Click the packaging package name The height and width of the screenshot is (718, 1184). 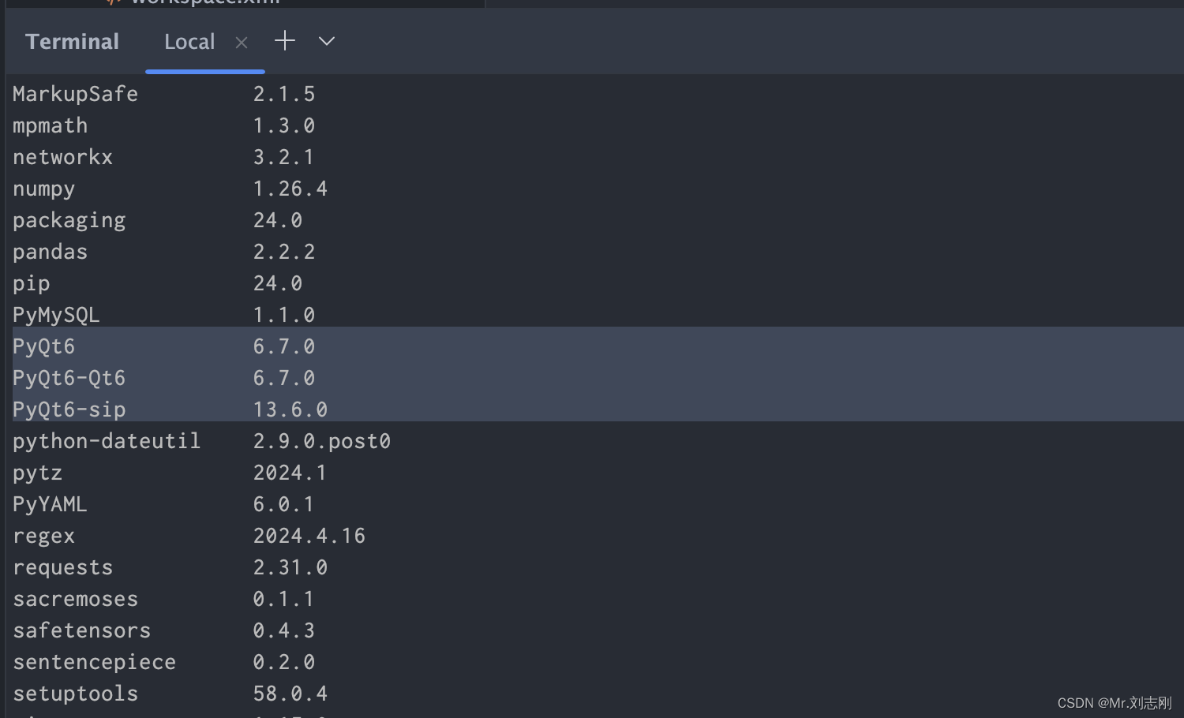(69, 221)
